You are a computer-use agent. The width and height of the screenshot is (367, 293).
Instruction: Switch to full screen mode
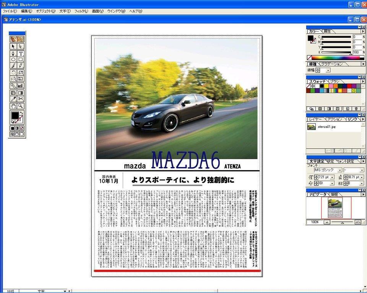click(x=22, y=134)
